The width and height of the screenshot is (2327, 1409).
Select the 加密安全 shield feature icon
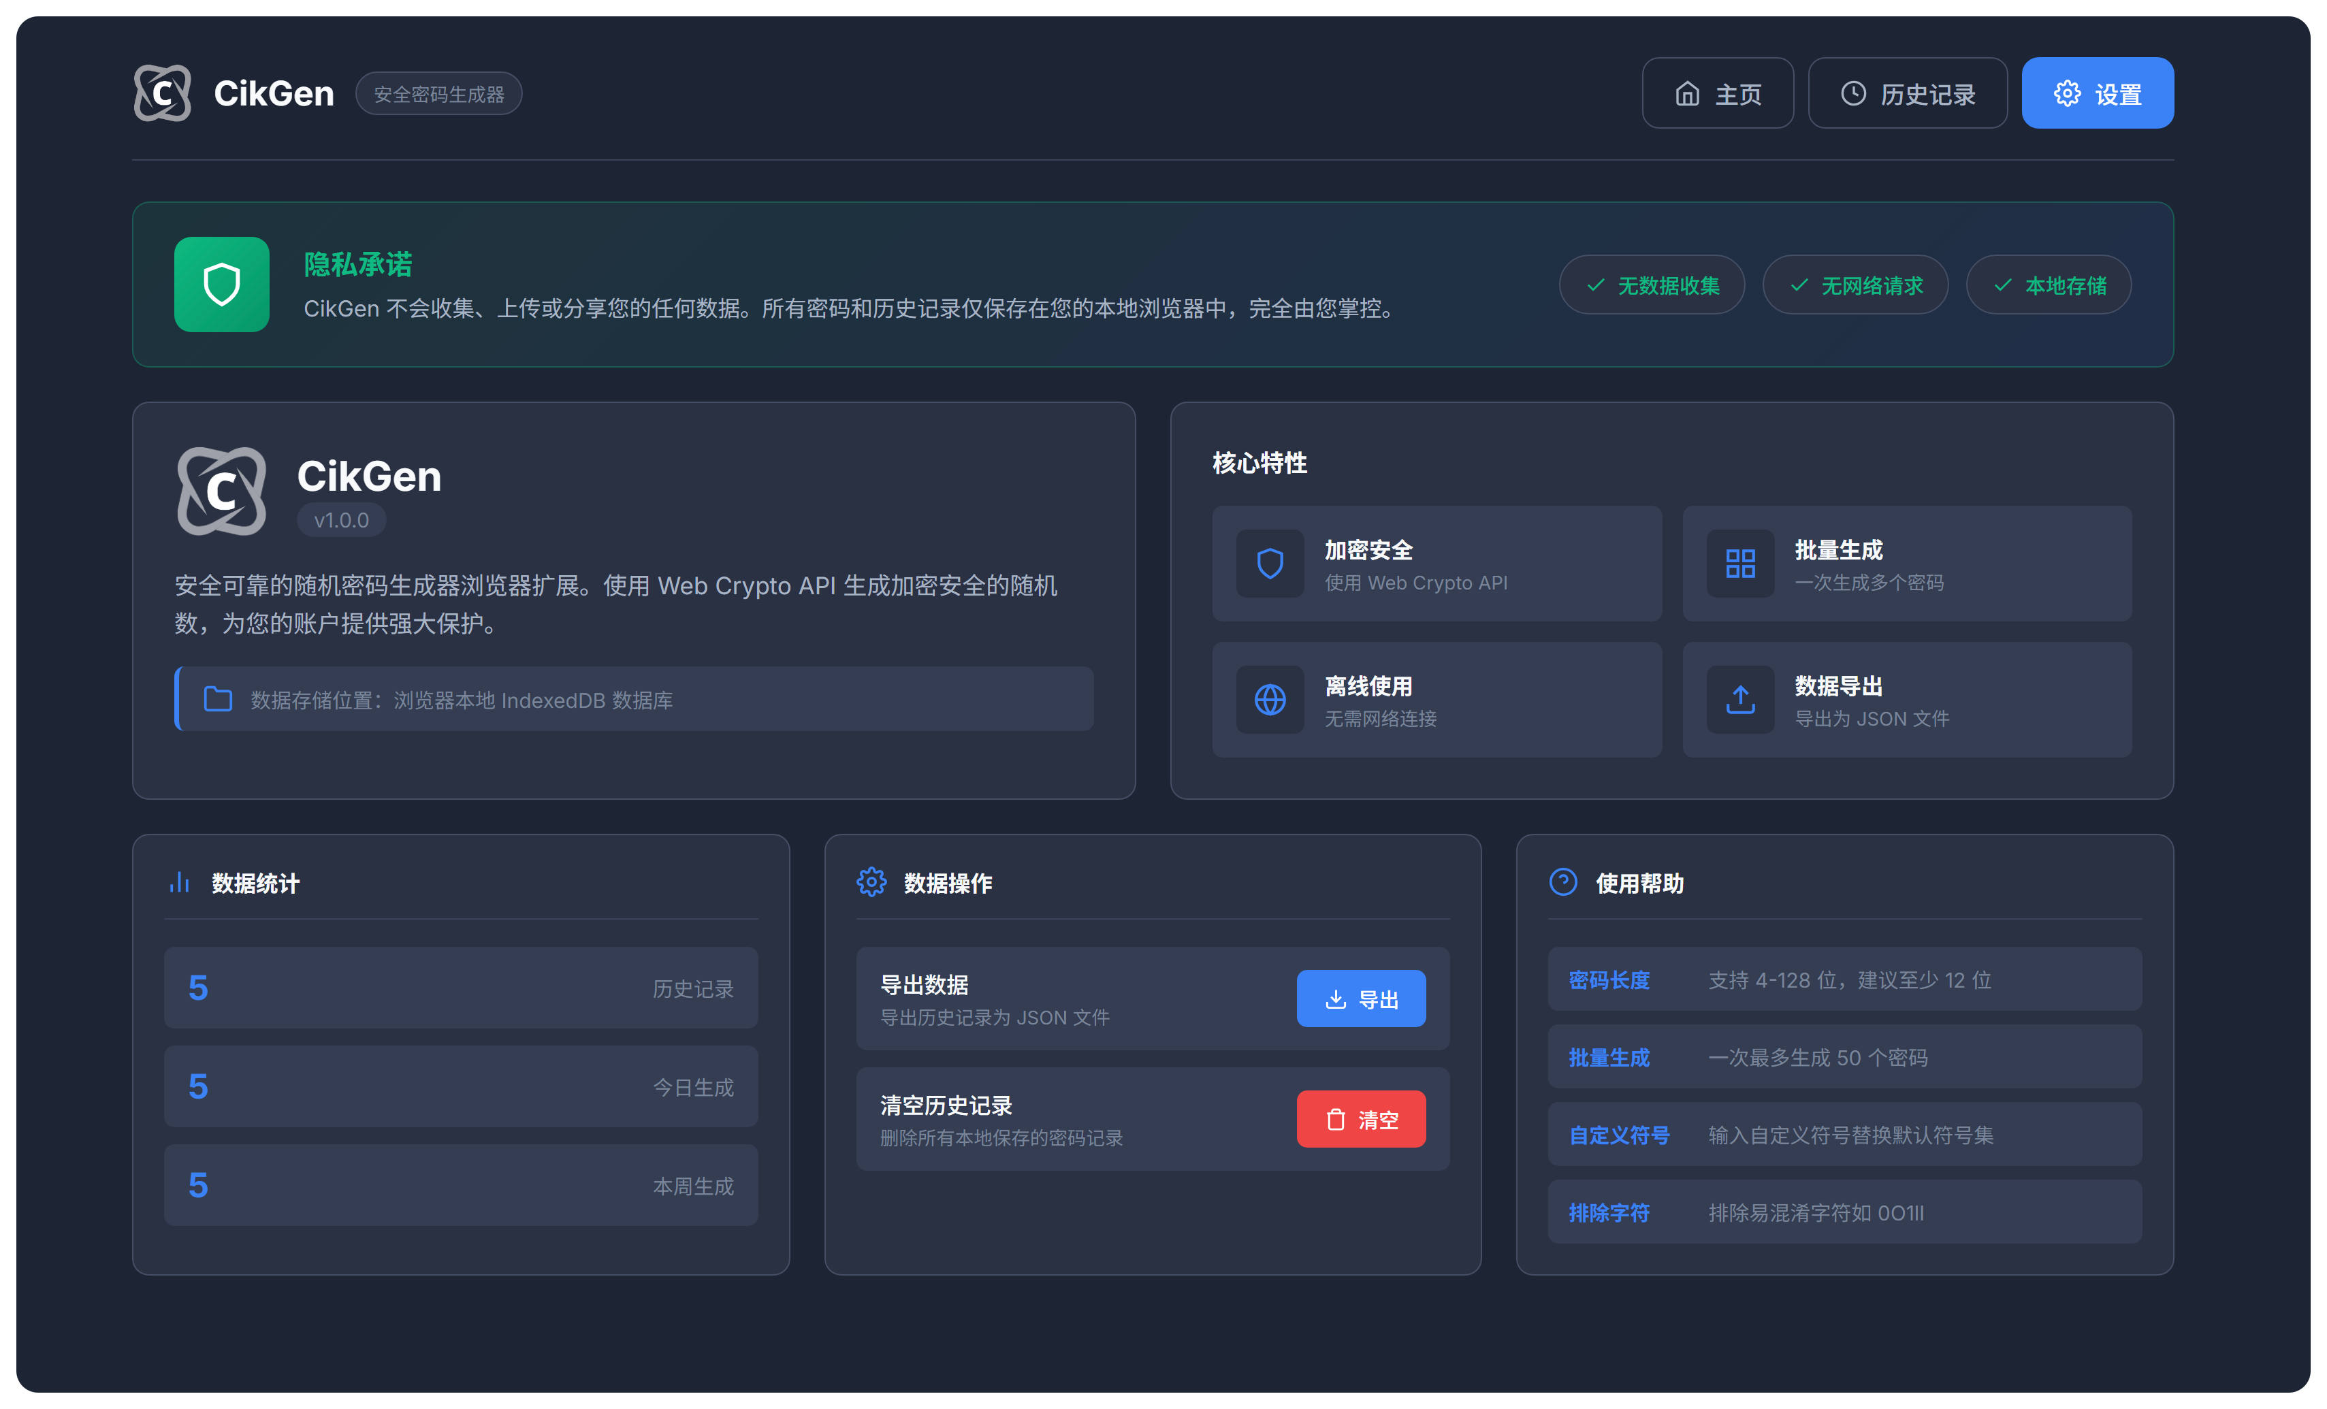click(1270, 564)
